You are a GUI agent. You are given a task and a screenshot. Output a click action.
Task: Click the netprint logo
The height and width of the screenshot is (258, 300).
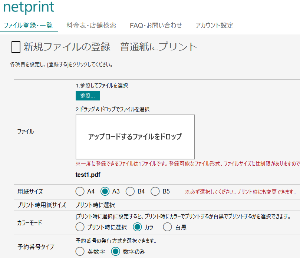tap(29, 7)
